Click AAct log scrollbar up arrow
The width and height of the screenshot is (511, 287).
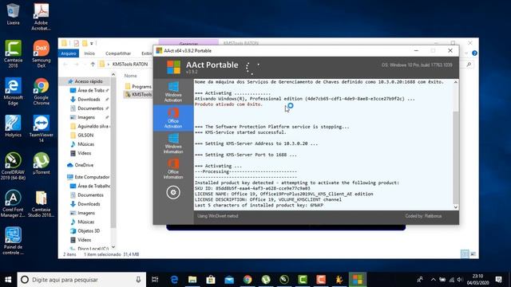[456, 82]
